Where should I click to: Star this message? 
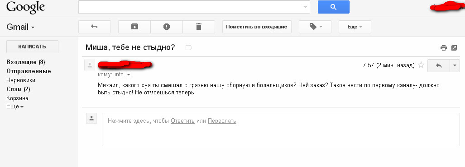(421, 65)
